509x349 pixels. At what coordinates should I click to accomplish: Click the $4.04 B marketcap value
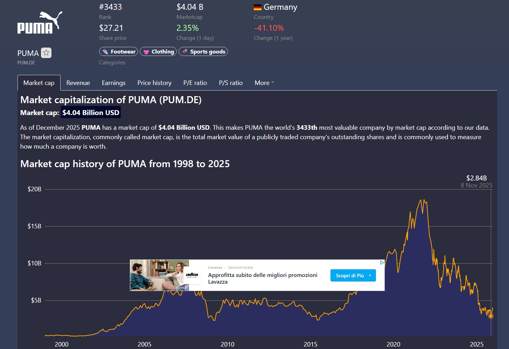[x=190, y=7]
